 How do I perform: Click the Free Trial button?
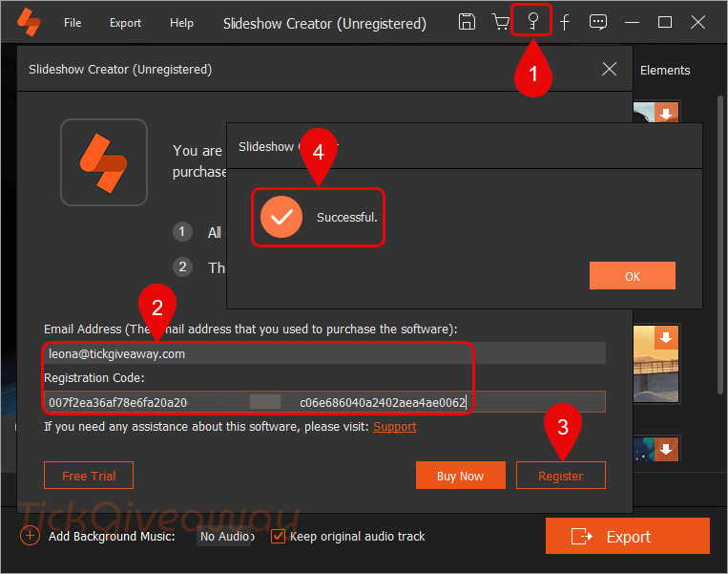click(89, 476)
